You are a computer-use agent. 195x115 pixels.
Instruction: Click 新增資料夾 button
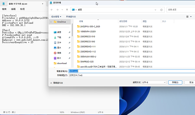click(71, 16)
